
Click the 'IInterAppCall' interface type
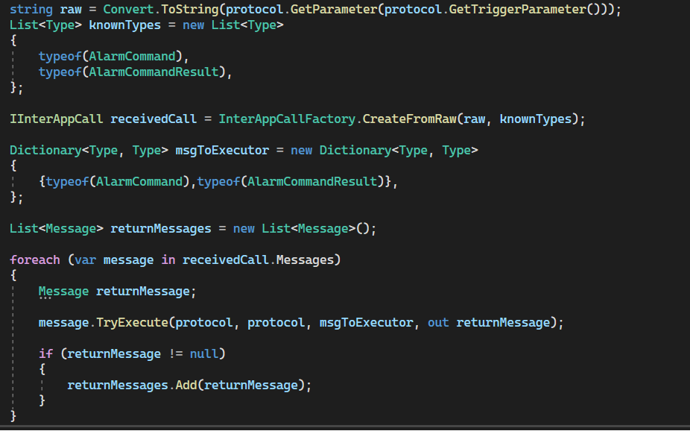tap(56, 119)
